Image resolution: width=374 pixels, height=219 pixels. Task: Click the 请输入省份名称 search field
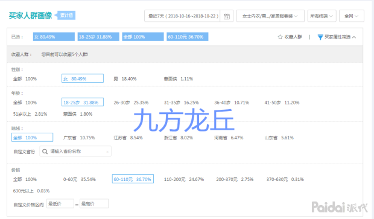pyautogui.click(x=75, y=151)
